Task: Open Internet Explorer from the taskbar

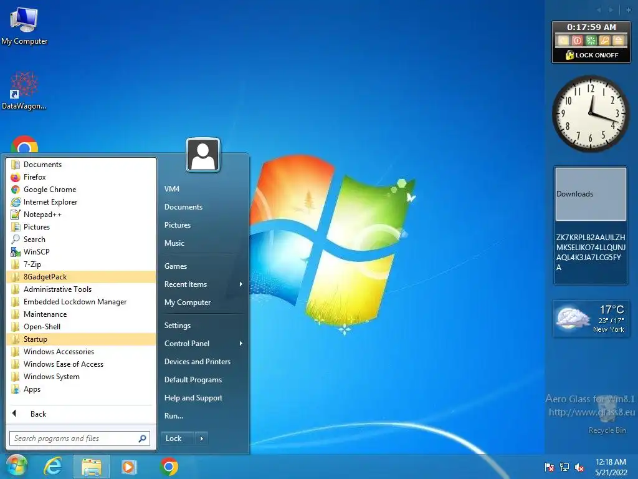Action: (x=53, y=467)
